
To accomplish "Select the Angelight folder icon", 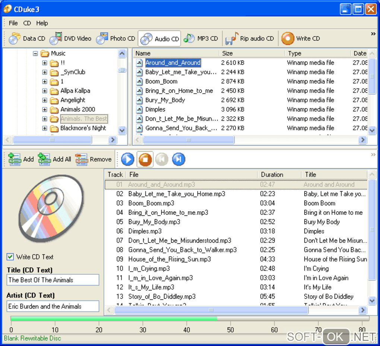I will pyautogui.click(x=54, y=100).
